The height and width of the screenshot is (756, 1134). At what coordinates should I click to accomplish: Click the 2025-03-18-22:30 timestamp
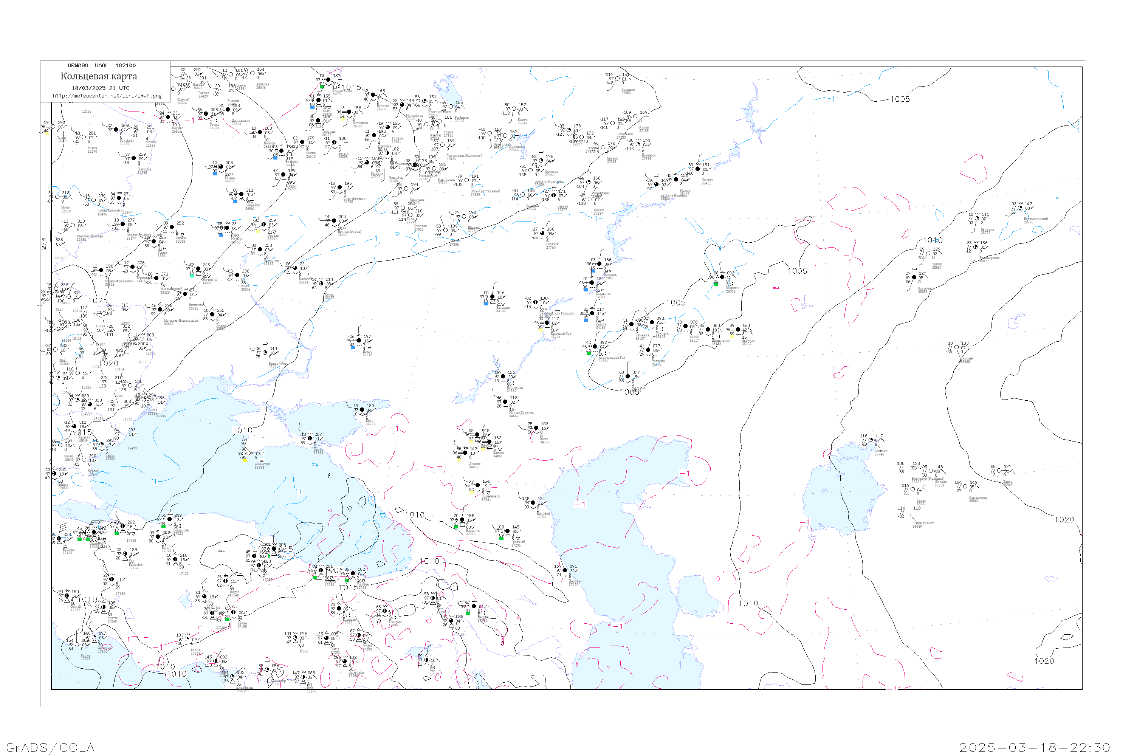pyautogui.click(x=1035, y=747)
